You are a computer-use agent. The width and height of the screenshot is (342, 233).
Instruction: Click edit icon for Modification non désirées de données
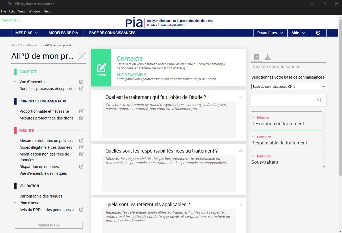[81, 154]
